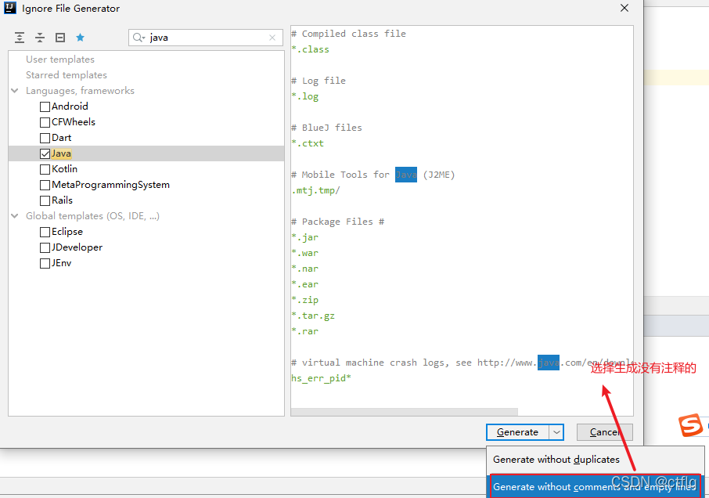The height and width of the screenshot is (498, 709).
Task: Clear the java search text
Action: [x=272, y=38]
